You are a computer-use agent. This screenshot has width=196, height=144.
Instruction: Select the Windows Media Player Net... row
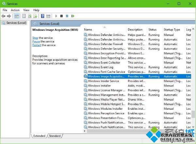pos(137,100)
